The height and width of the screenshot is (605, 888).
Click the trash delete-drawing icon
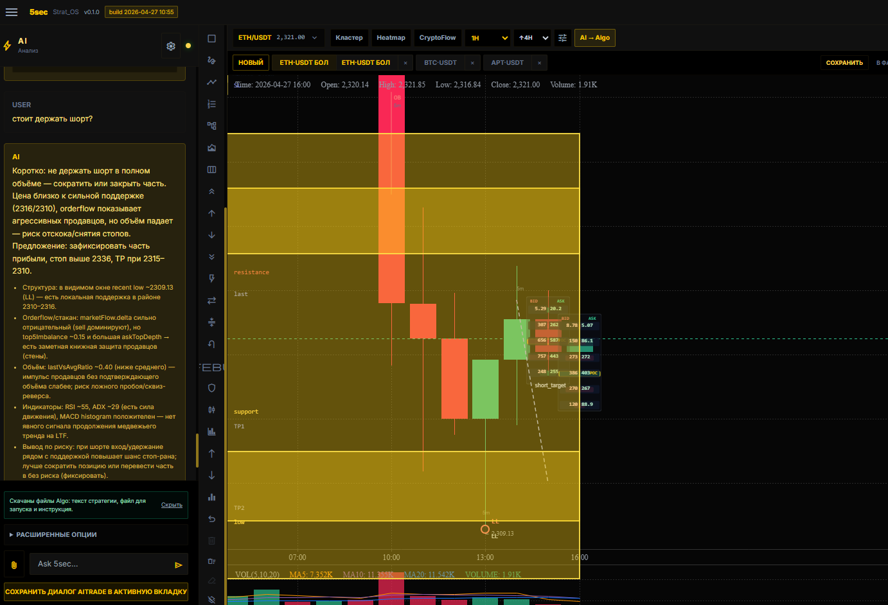[211, 540]
